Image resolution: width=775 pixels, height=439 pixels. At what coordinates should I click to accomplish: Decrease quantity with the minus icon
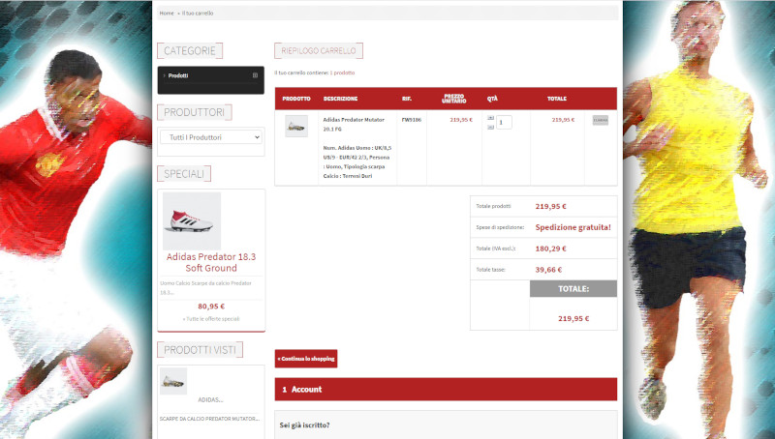(x=490, y=128)
